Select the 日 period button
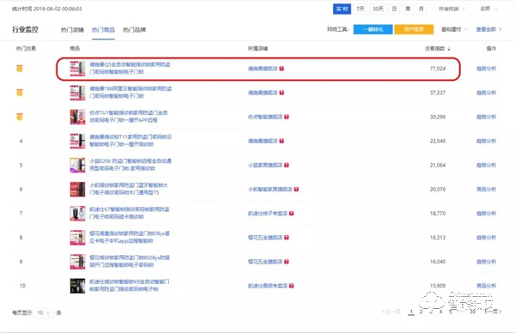Image resolution: width=515 pixels, height=333 pixels. pos(395,9)
